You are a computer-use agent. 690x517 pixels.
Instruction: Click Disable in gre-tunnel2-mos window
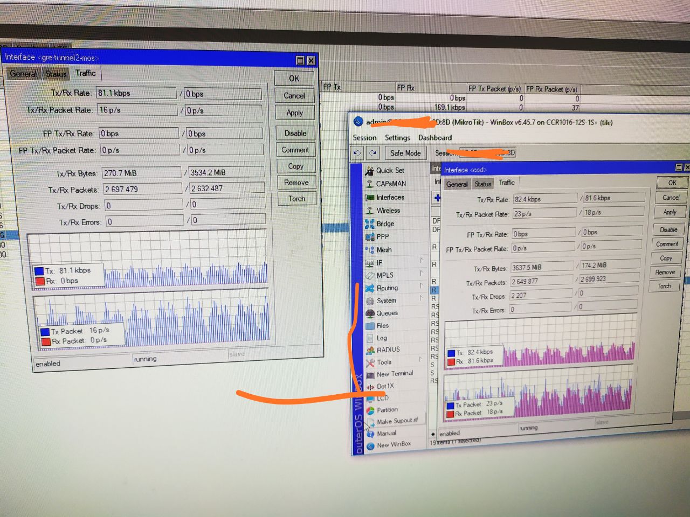tap(295, 133)
